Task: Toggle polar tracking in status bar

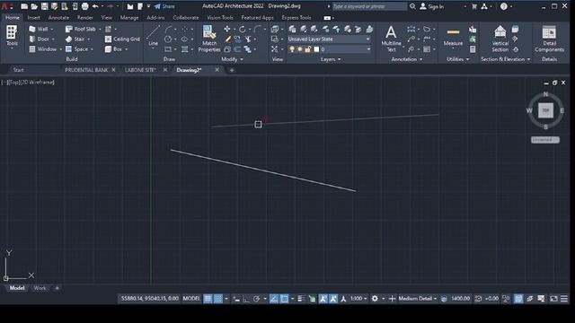Action: (x=256, y=299)
